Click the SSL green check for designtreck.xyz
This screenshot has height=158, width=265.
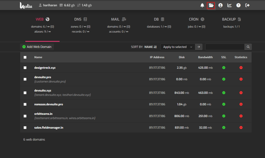tap(224, 68)
